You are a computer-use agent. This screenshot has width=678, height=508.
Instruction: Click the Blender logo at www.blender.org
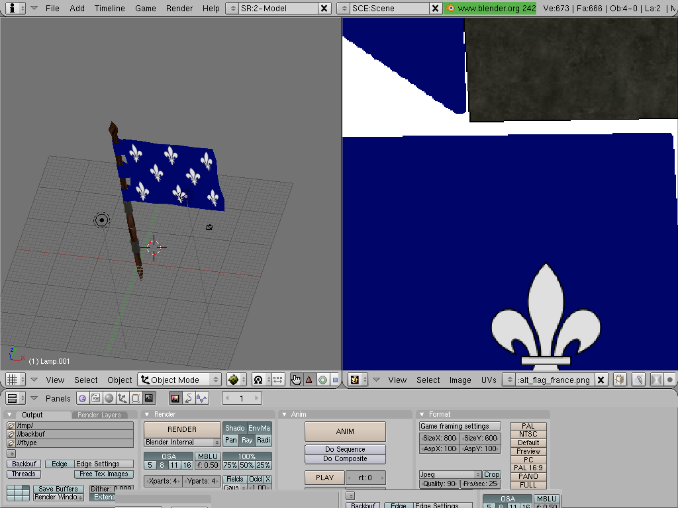tap(450, 8)
